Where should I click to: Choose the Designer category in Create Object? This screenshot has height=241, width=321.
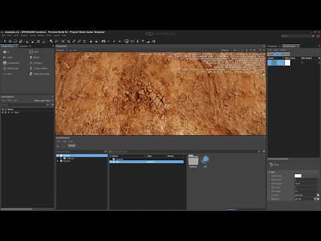[x=35, y=63]
